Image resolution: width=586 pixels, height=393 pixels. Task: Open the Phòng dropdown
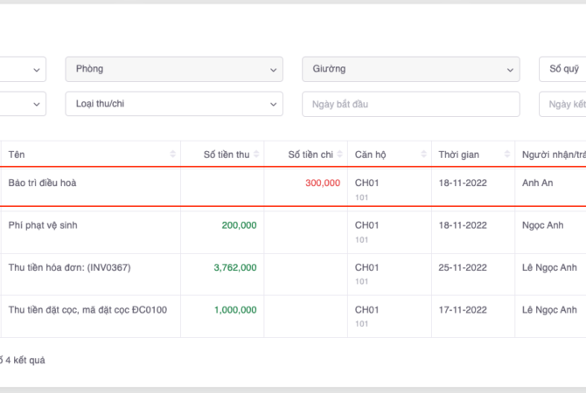coord(174,69)
